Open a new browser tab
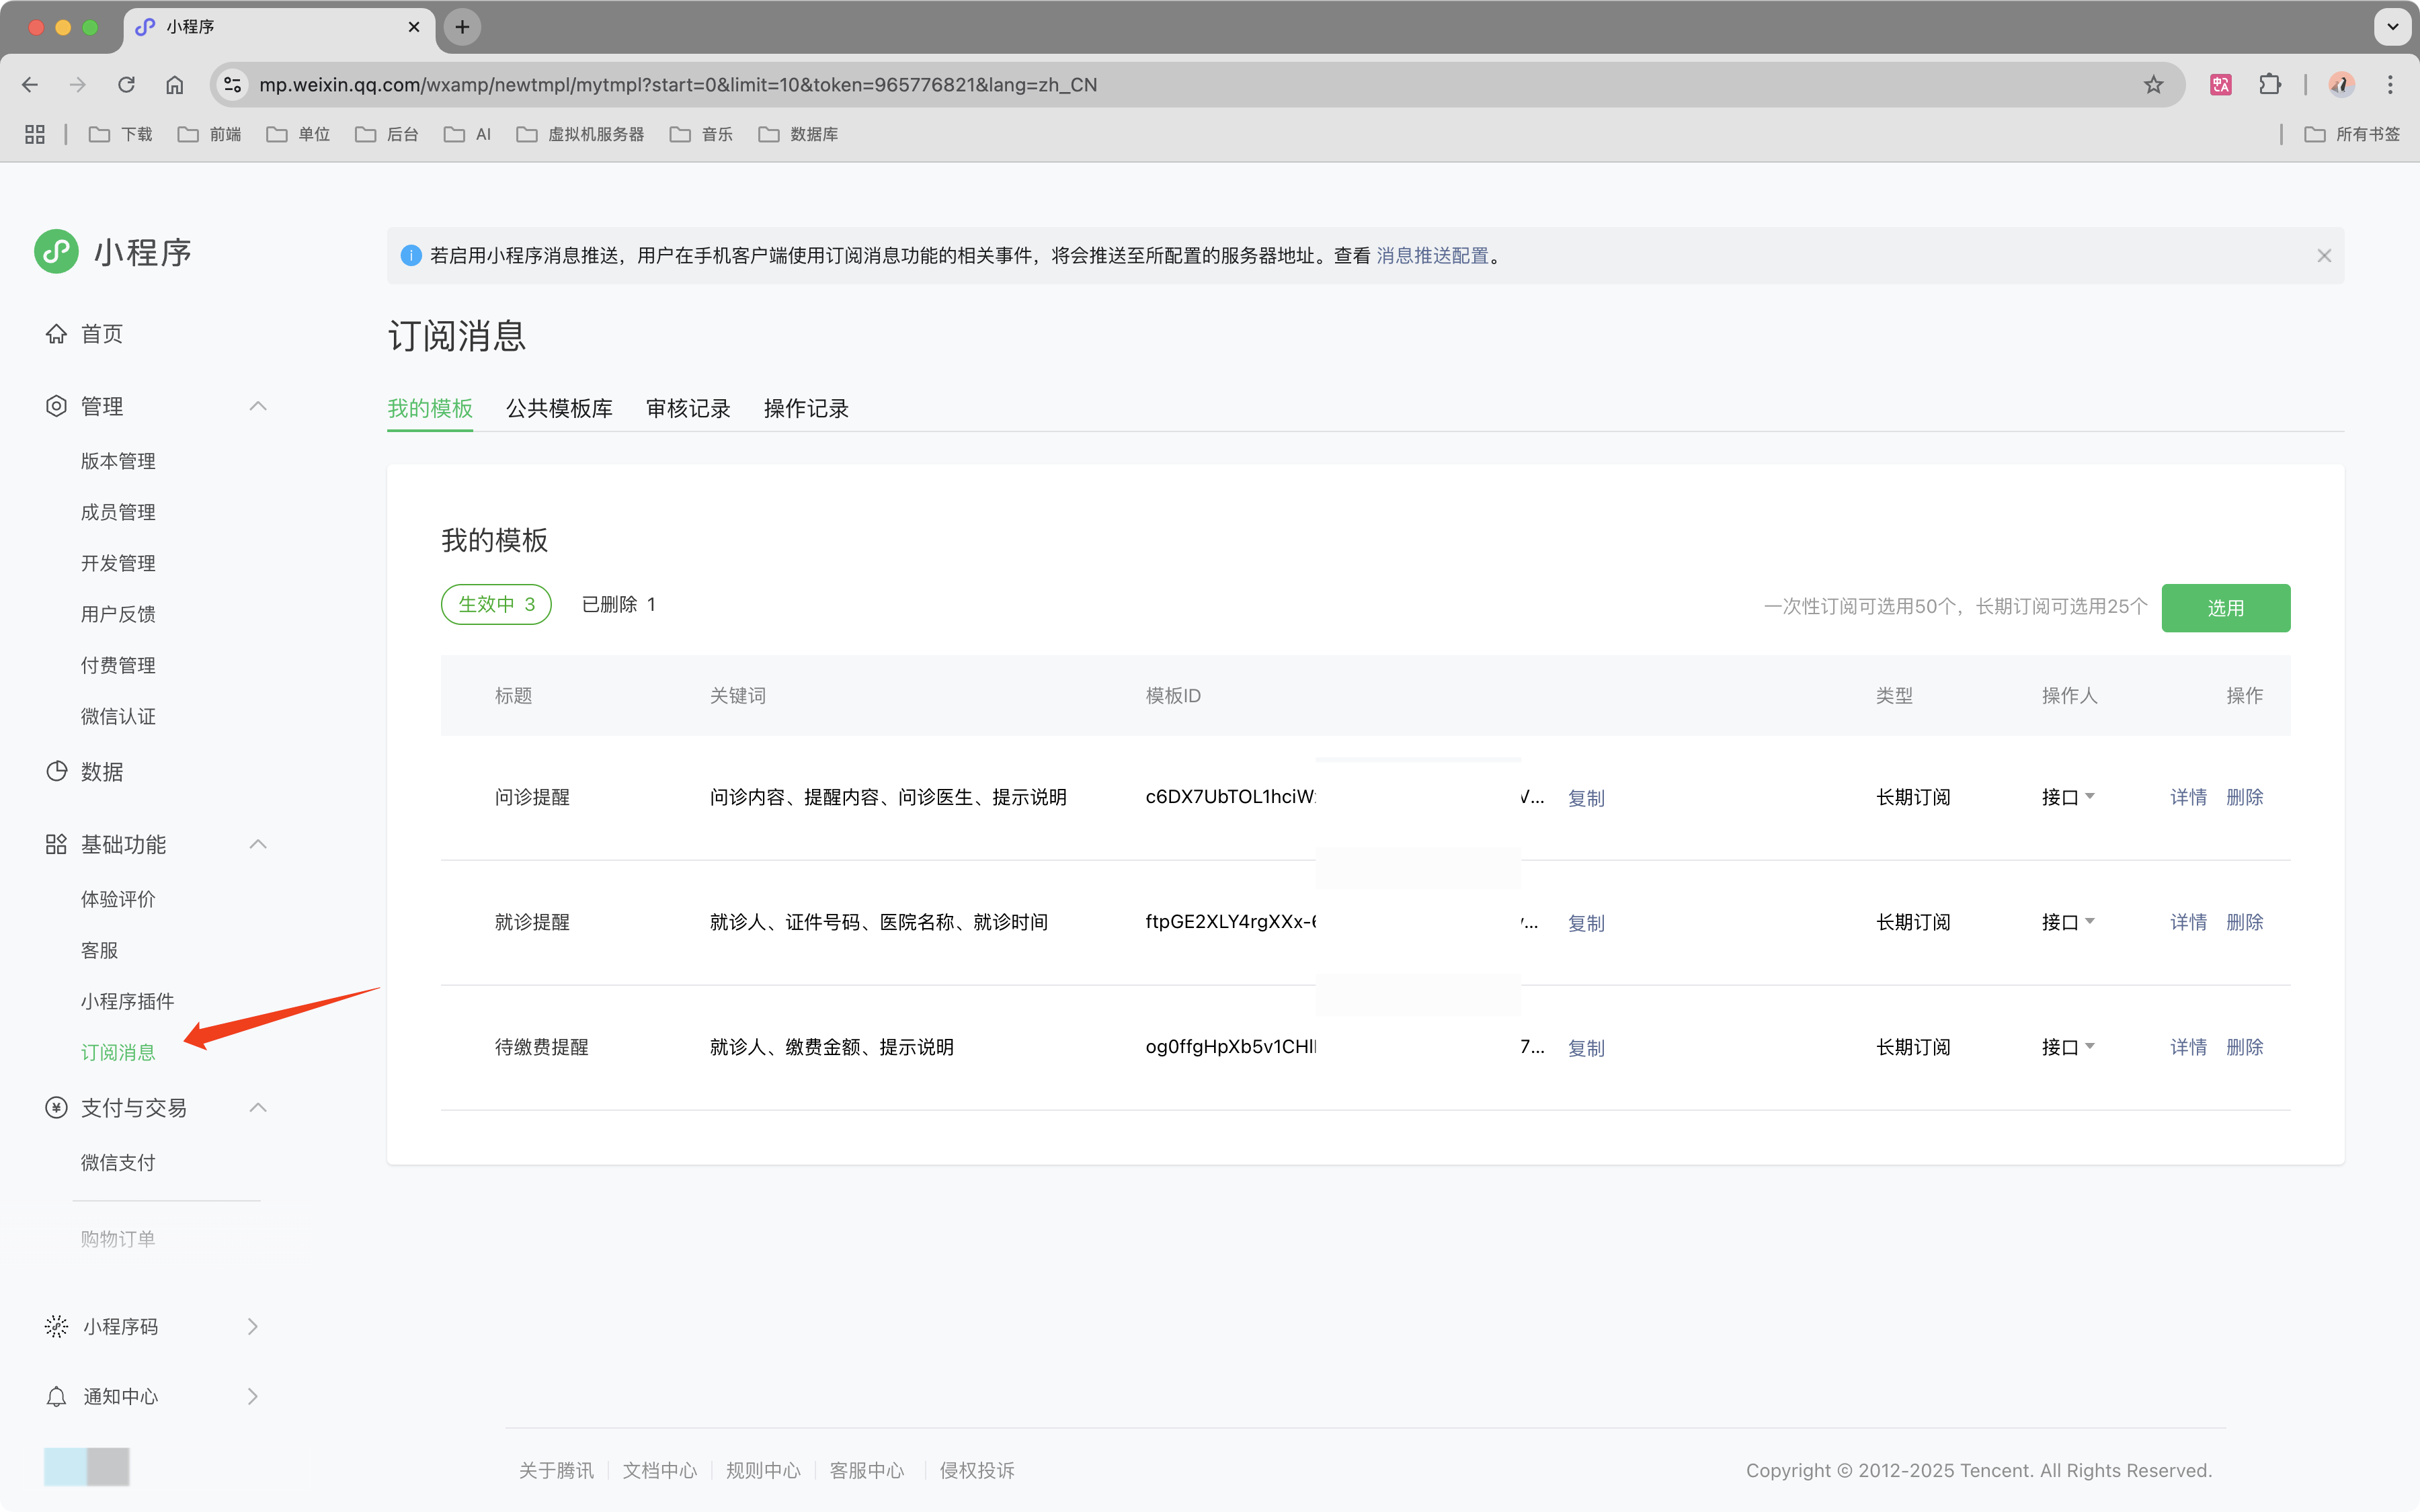Image resolution: width=2420 pixels, height=1512 pixels. pyautogui.click(x=462, y=27)
